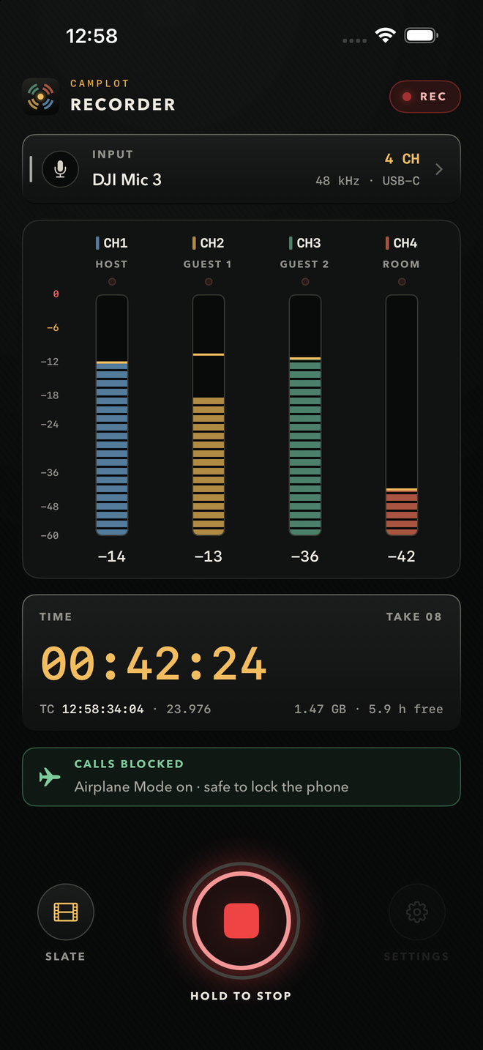Image resolution: width=483 pixels, height=1050 pixels.
Task: Tap the microphone input icon
Action: pyautogui.click(x=60, y=169)
